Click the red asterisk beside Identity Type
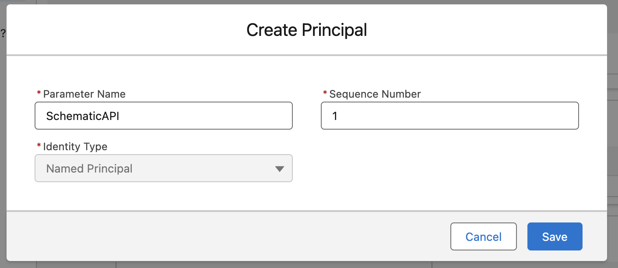Image resolution: width=618 pixels, height=268 pixels. click(x=39, y=146)
